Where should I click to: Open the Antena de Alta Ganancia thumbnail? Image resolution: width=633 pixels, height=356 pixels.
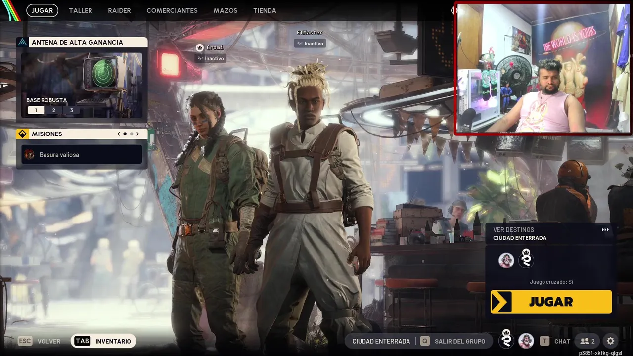82,85
